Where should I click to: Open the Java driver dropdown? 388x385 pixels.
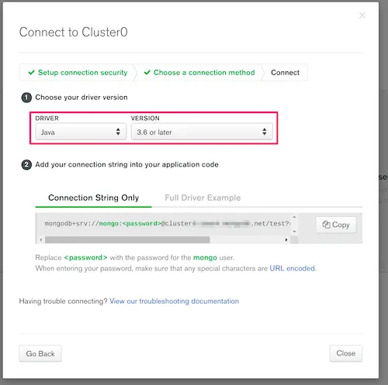[81, 132]
